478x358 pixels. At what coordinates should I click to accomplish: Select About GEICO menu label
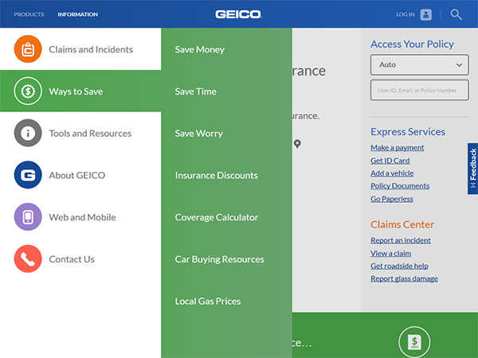coord(77,175)
